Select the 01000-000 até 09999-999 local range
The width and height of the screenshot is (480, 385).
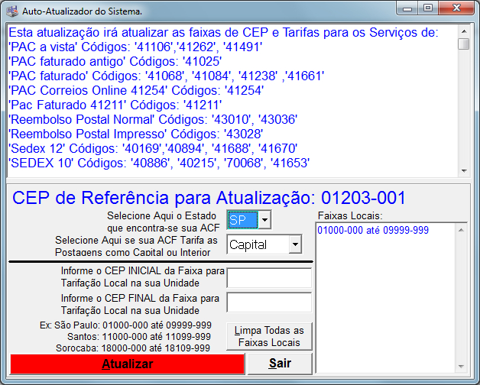click(373, 230)
